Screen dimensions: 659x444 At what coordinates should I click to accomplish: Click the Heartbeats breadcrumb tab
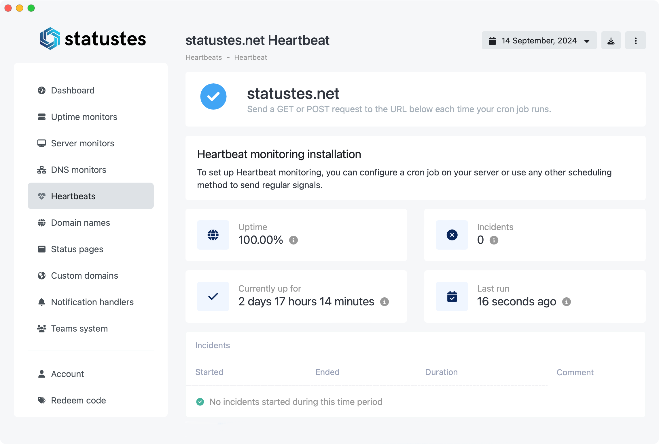(x=203, y=58)
